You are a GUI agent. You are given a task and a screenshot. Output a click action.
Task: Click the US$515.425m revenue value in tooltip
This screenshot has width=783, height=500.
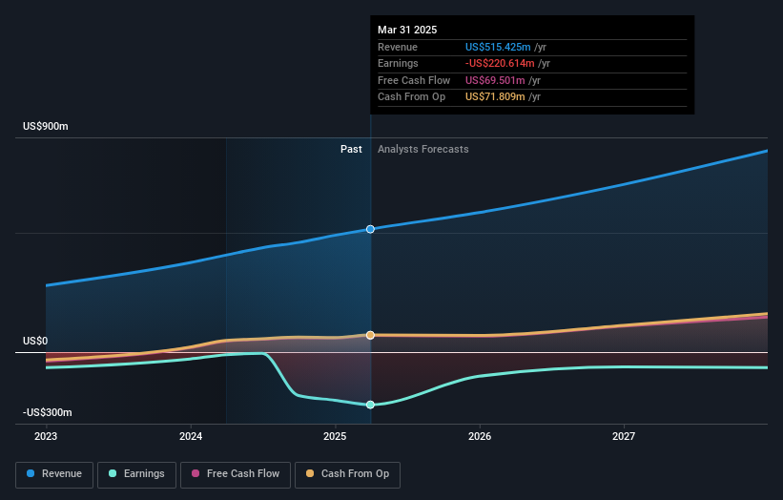pyautogui.click(x=498, y=47)
